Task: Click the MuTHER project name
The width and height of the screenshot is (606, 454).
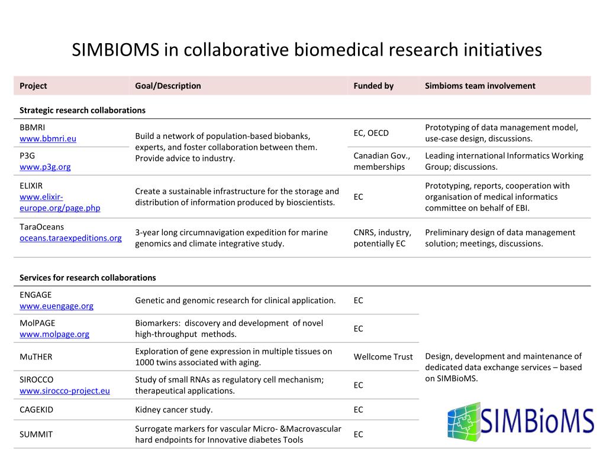Action: (36, 356)
